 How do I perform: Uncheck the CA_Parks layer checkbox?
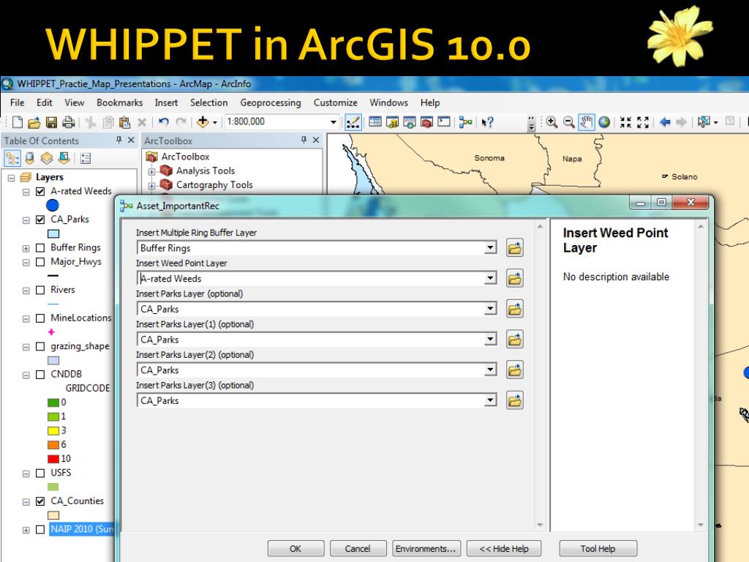(x=41, y=220)
